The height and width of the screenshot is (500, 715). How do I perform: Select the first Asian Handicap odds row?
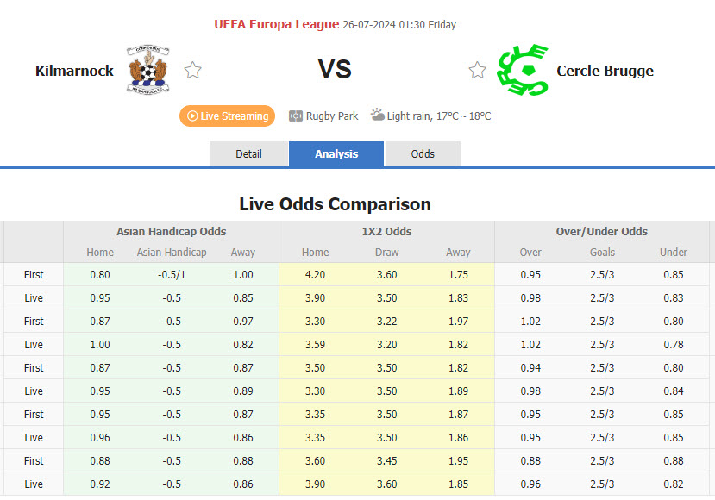coord(172,274)
